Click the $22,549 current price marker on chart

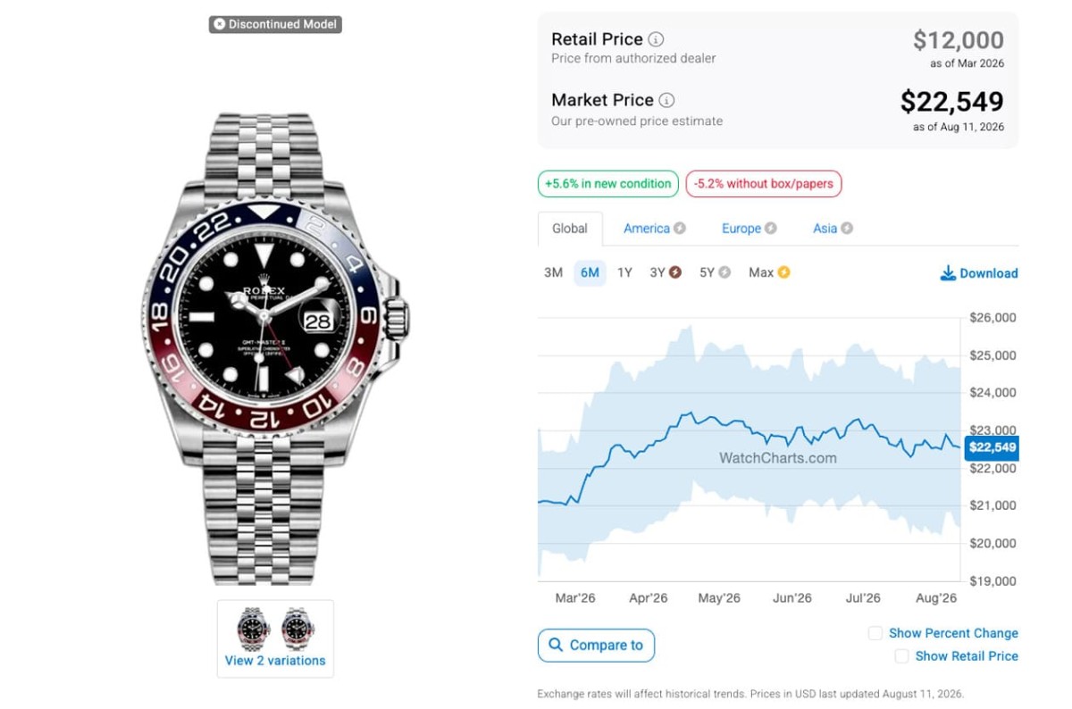992,447
